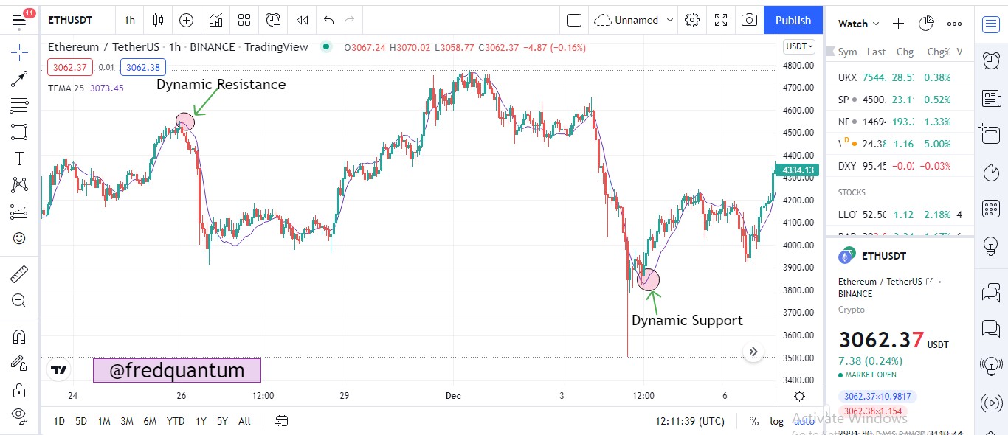Open the USDT currency dropdown
Screen dimensions: 1008x435
(799, 46)
